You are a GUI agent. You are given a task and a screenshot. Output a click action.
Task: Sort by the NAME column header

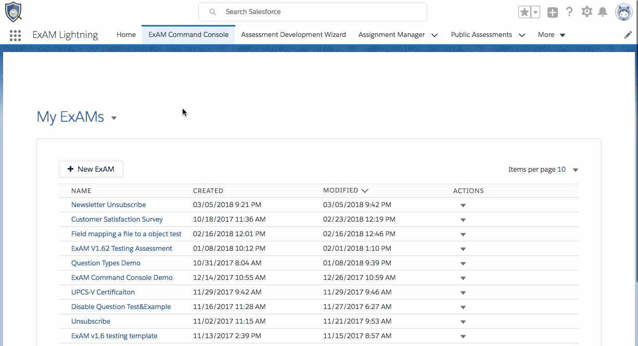pyautogui.click(x=81, y=191)
